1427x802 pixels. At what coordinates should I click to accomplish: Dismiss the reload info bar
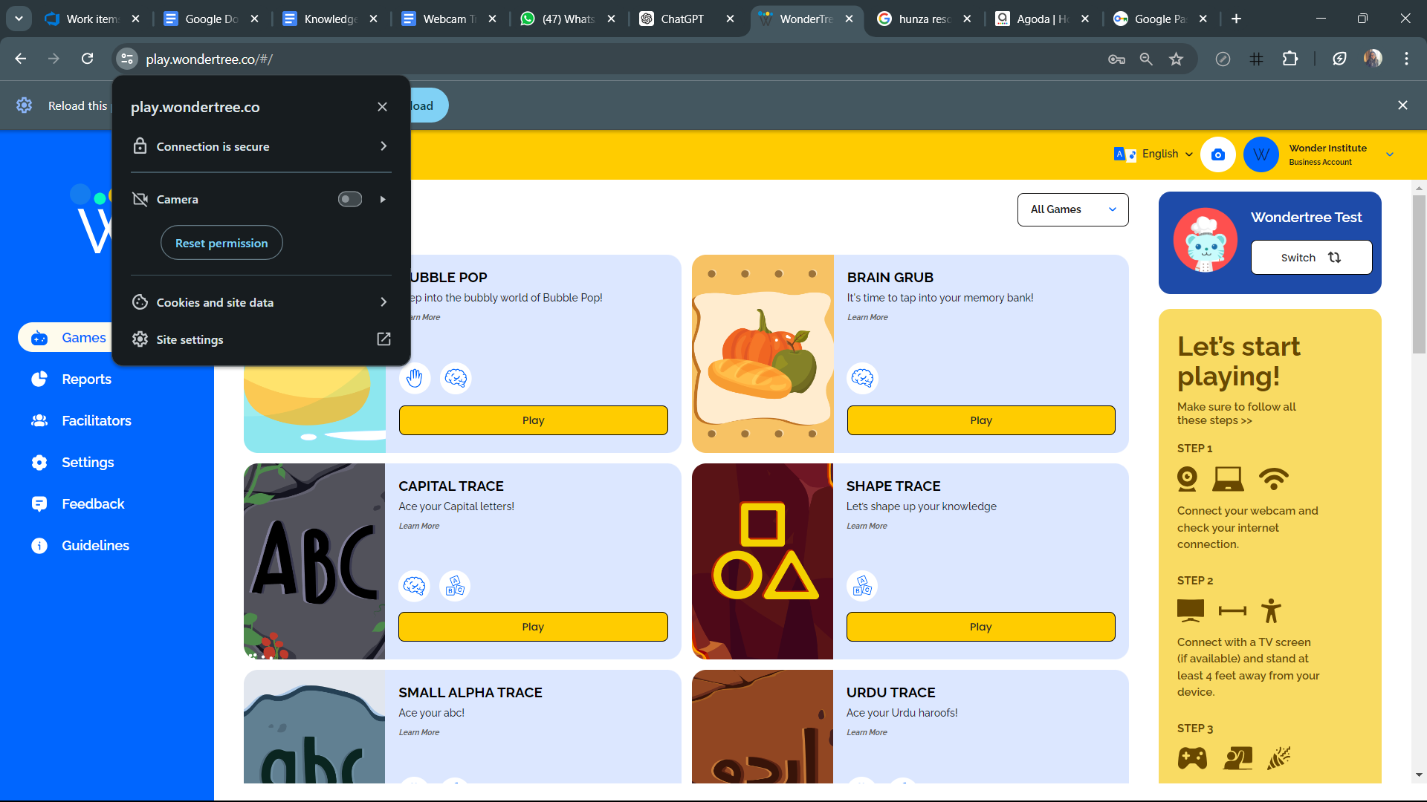(x=1402, y=105)
